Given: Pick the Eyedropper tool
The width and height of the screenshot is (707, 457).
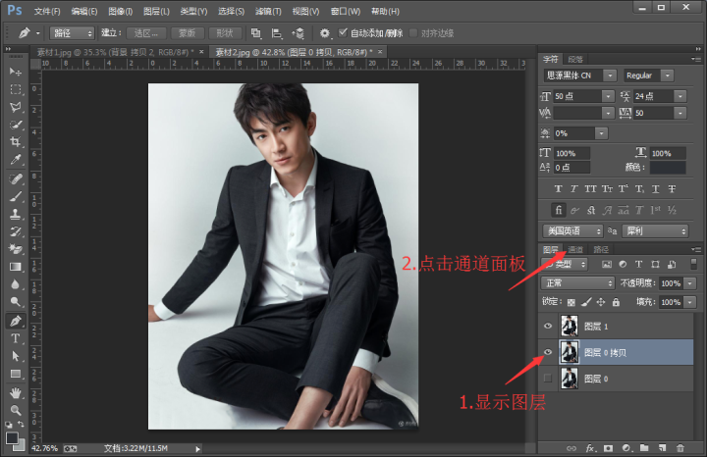Looking at the screenshot, I should coord(16,160).
